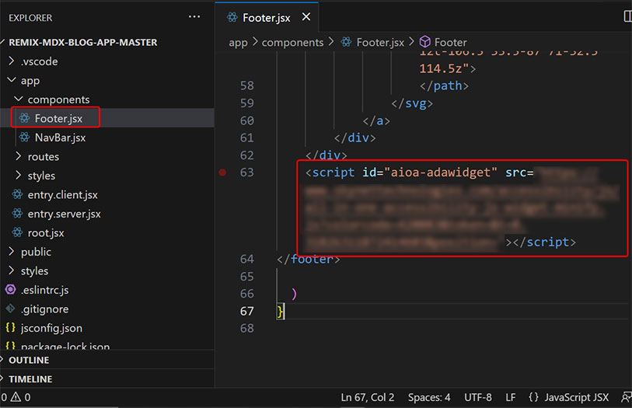Click the components breadcrumb segment
632x408 pixels.
(x=292, y=42)
